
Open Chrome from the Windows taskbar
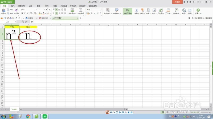28,116
